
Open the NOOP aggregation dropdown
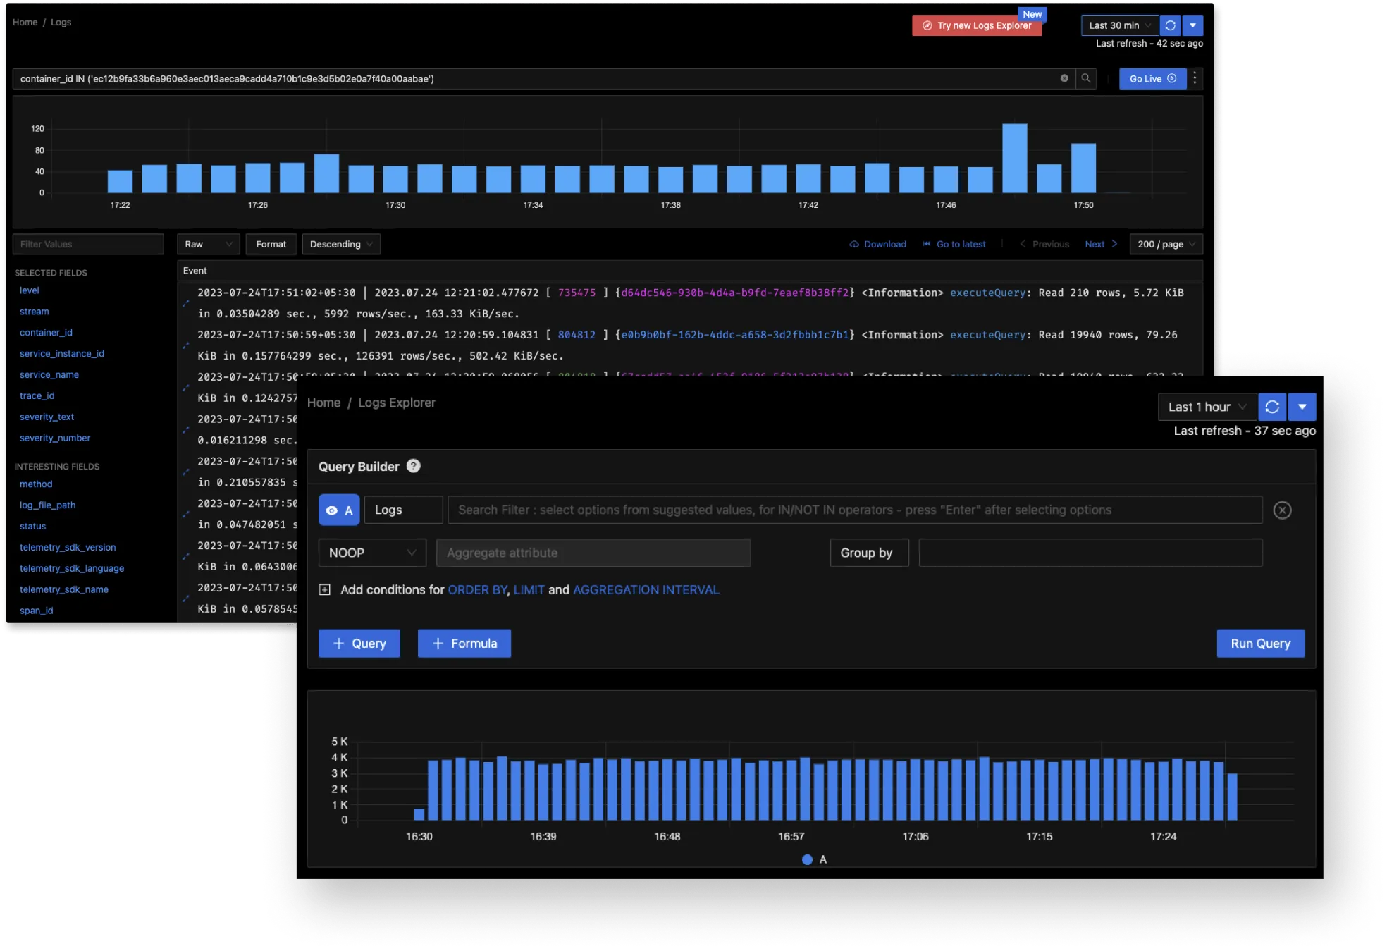click(x=372, y=553)
